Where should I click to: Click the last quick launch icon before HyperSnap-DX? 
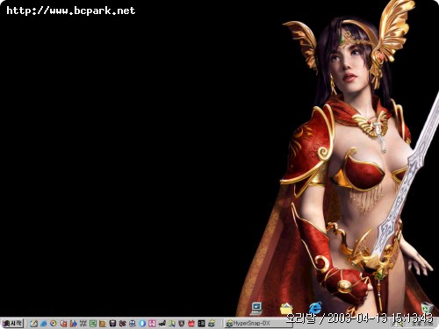click(x=212, y=324)
